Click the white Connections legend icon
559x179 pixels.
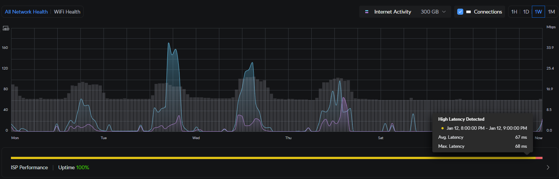click(x=469, y=12)
